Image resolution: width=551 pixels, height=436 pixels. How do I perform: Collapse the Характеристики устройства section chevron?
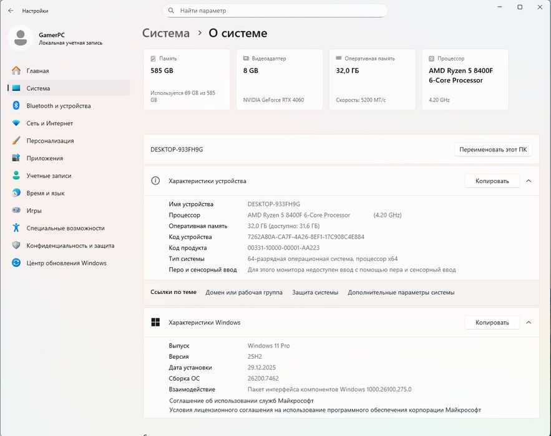pos(529,181)
